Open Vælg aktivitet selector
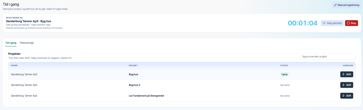 [332, 23]
